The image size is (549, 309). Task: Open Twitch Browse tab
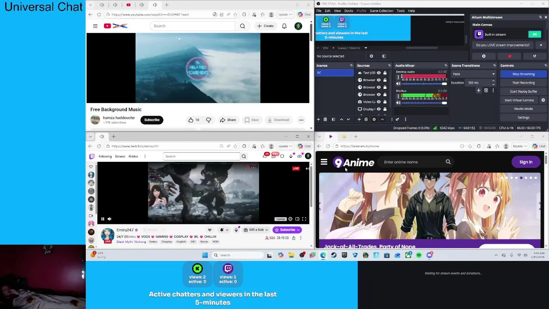coord(120,156)
